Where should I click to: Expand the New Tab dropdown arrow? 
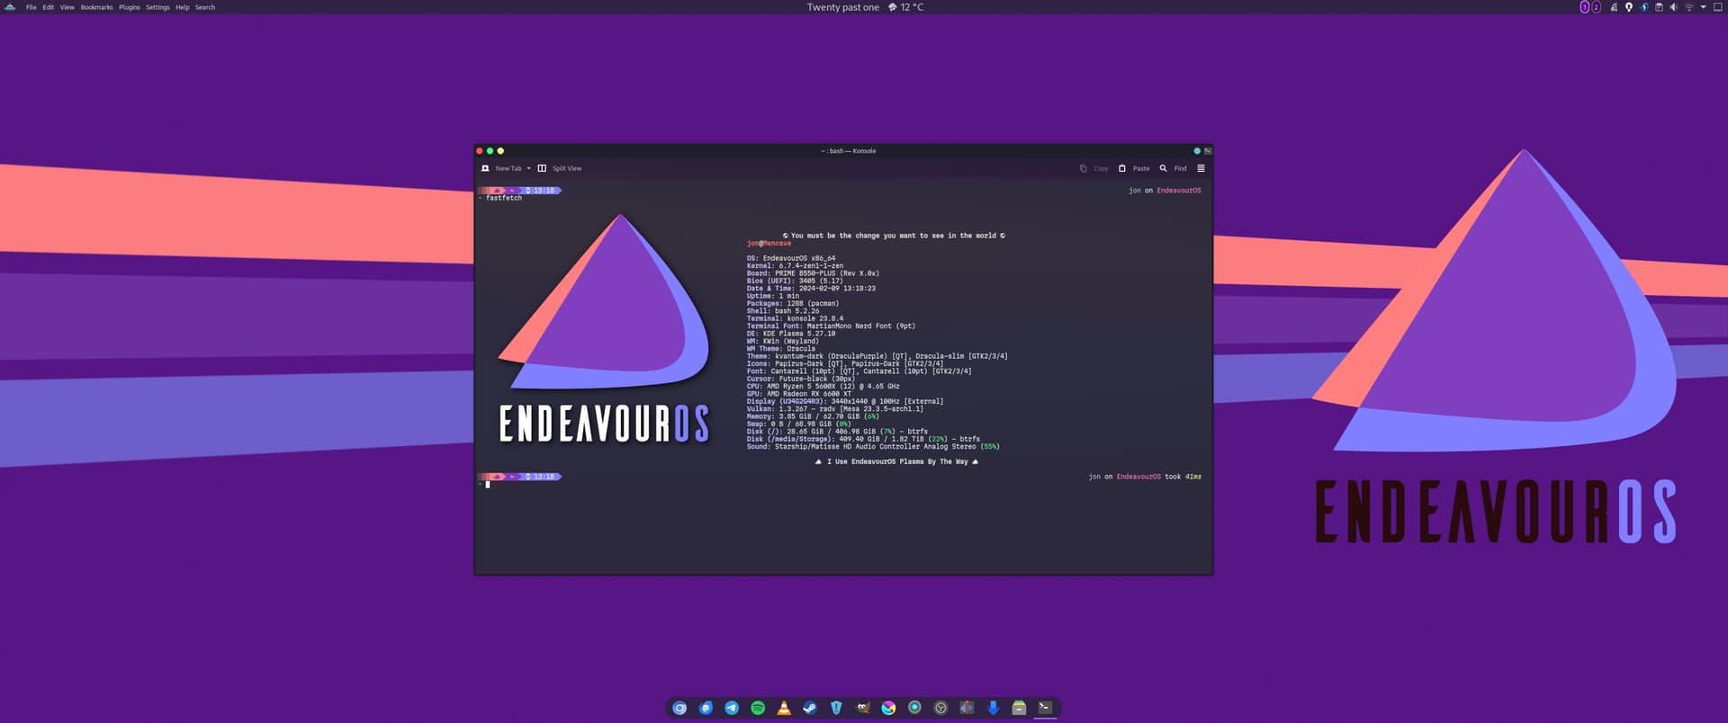point(529,168)
